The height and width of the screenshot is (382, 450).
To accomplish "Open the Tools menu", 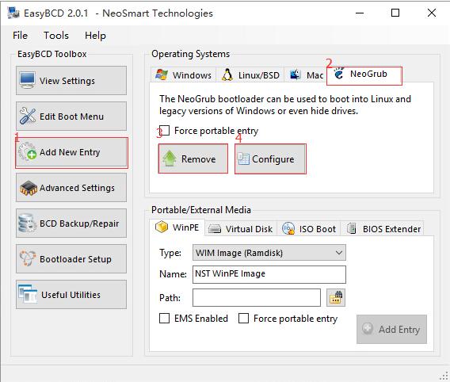I will point(56,36).
